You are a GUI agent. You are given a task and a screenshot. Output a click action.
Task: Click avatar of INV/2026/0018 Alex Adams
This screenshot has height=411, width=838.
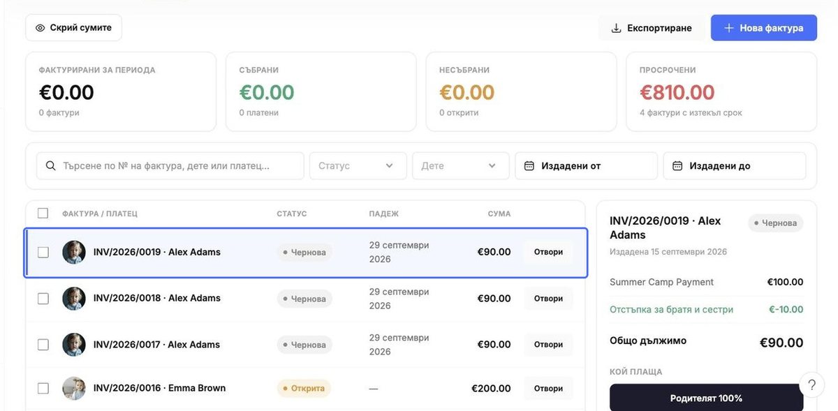(x=74, y=298)
